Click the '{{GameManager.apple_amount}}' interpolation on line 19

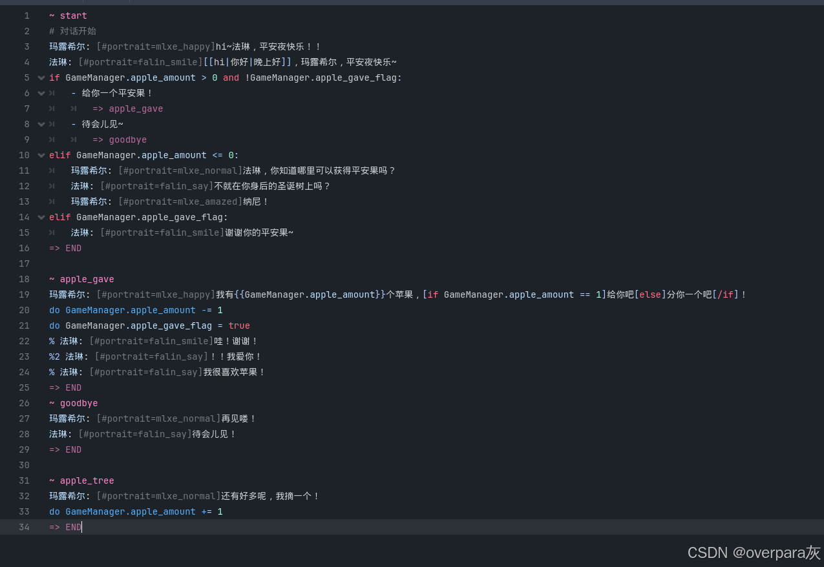(x=310, y=294)
